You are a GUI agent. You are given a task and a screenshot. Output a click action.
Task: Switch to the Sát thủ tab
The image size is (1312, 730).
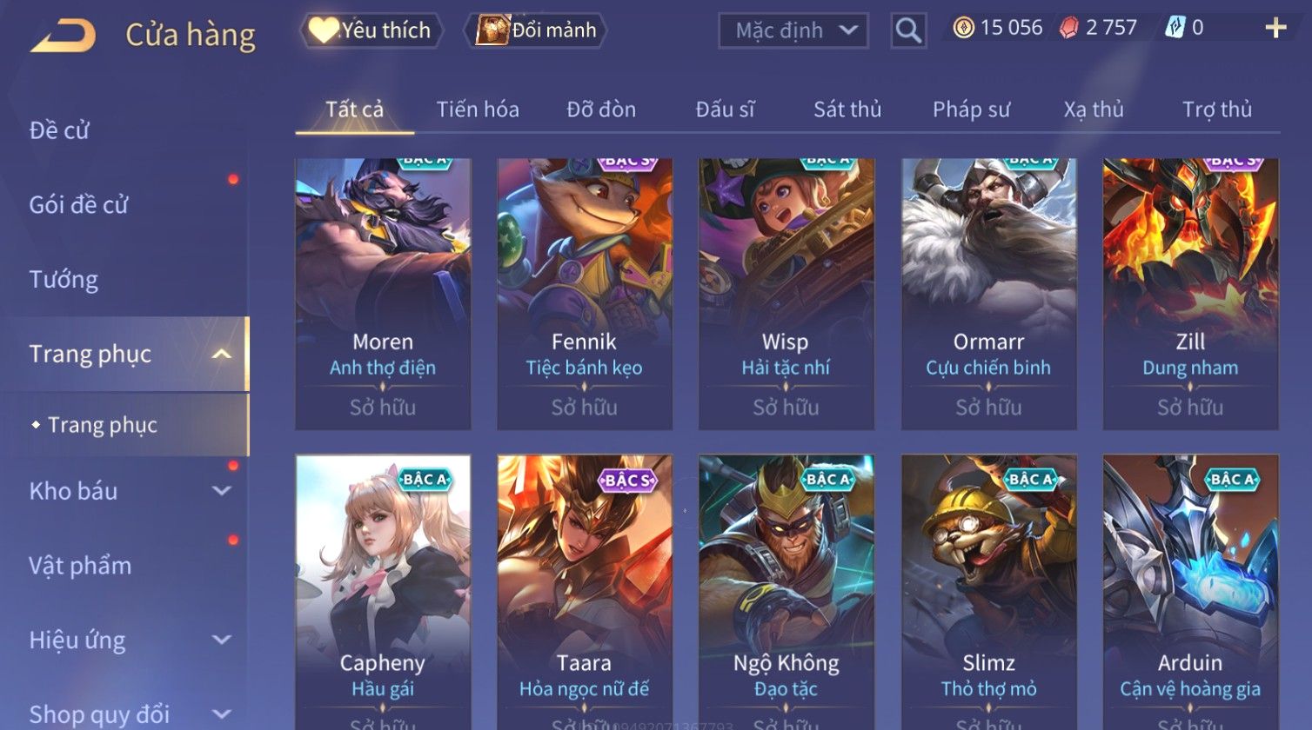[847, 109]
